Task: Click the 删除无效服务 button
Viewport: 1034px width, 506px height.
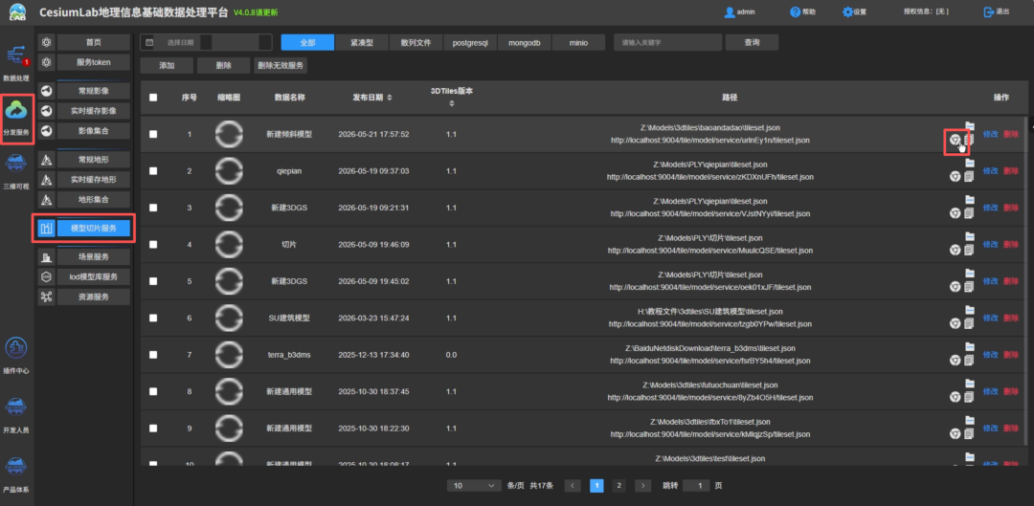Action: click(x=281, y=65)
